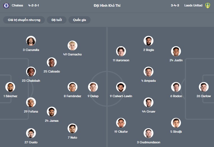This screenshot has height=147, width=214.
Task: Select goalkeeper Darlow's avatar
Action: pyautogui.click(x=204, y=87)
